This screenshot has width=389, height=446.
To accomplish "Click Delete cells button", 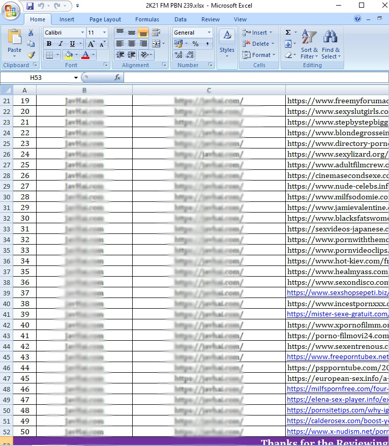I will [x=258, y=44].
